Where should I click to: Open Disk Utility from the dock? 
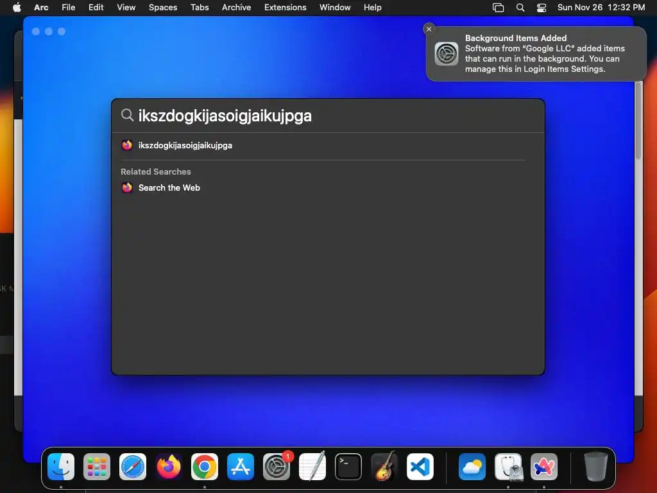[508, 467]
